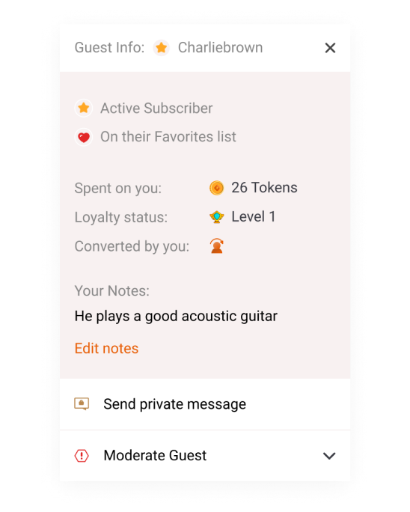Click the red Moderate Guest warning icon
This screenshot has height=512, width=410.
point(82,456)
